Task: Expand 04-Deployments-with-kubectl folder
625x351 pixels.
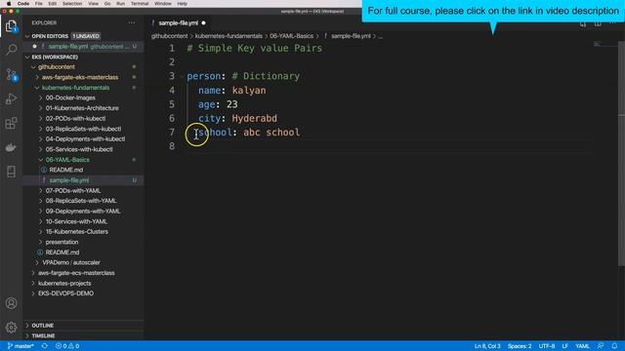Action: point(41,139)
